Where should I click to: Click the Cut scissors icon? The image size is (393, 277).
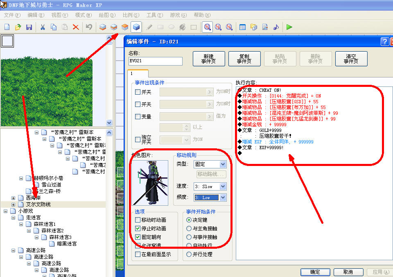(43, 27)
